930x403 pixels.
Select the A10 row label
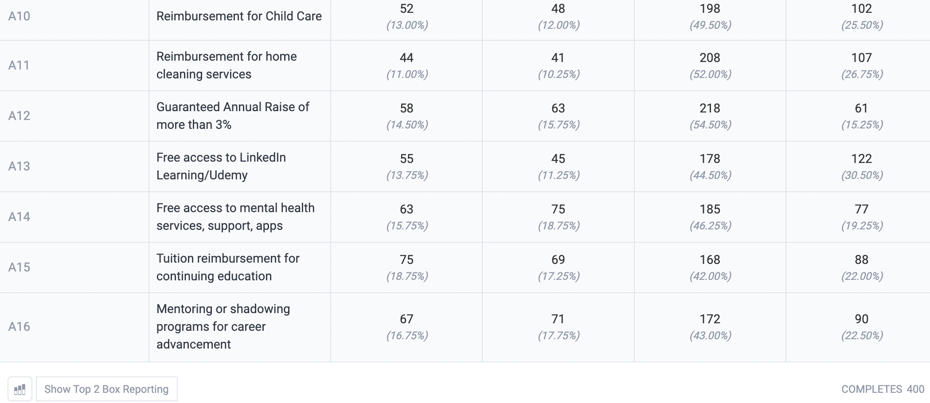coord(19,16)
